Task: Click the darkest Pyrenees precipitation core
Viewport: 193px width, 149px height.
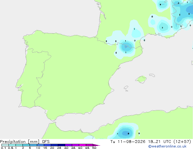Action: pyautogui.click(x=126, y=47)
